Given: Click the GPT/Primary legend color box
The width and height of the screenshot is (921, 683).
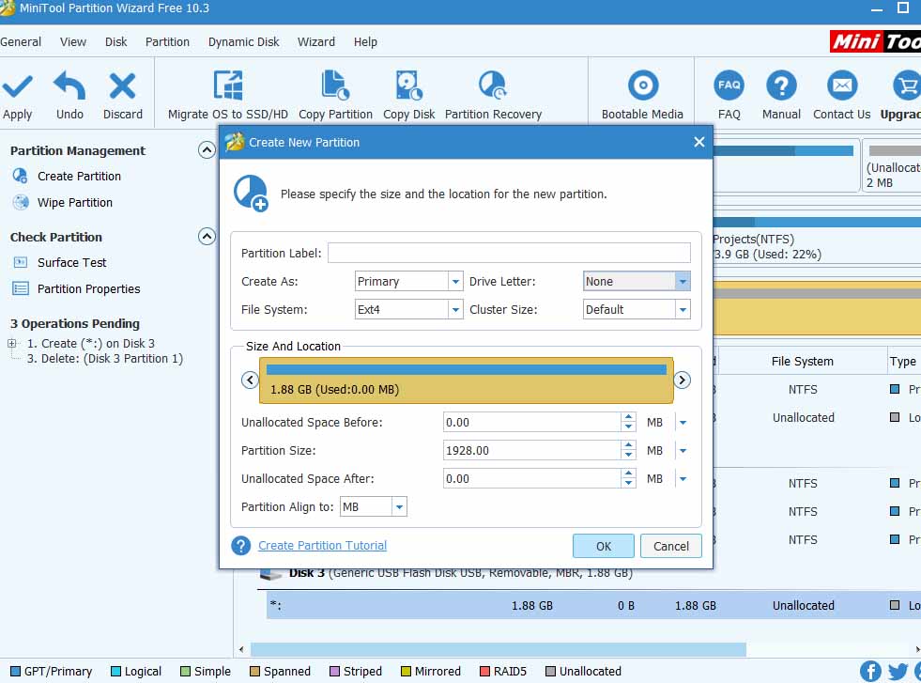Looking at the screenshot, I should click(16, 671).
